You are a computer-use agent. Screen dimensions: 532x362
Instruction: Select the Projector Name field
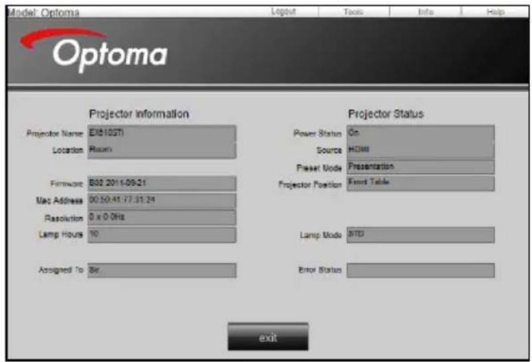click(162, 133)
